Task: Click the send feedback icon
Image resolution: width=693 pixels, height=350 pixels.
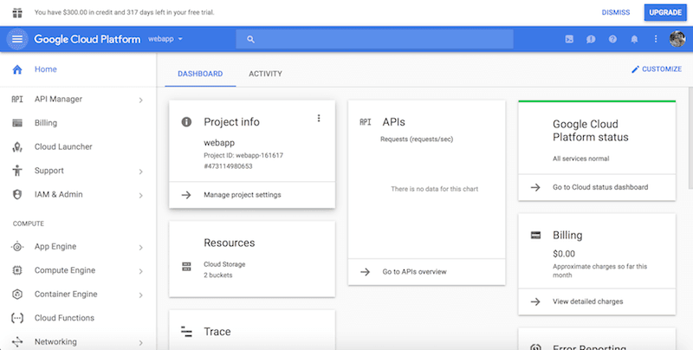Action: pos(591,39)
